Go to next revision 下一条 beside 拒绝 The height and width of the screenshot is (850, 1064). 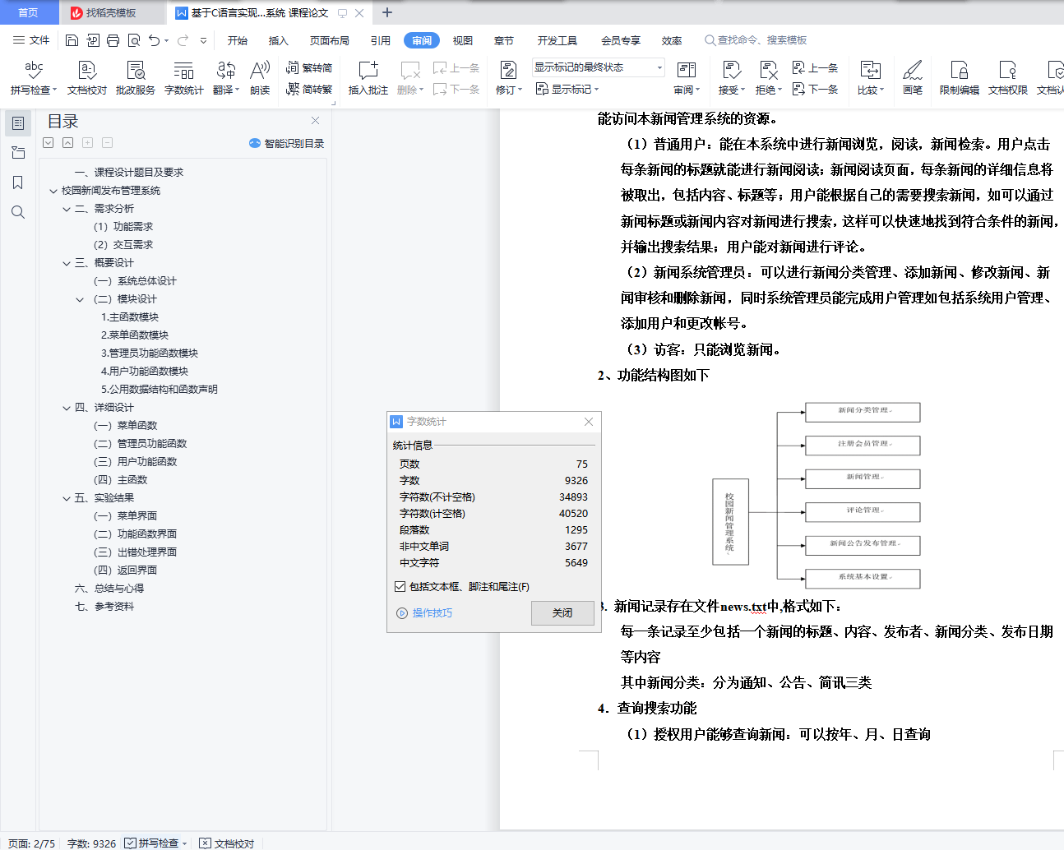click(815, 89)
